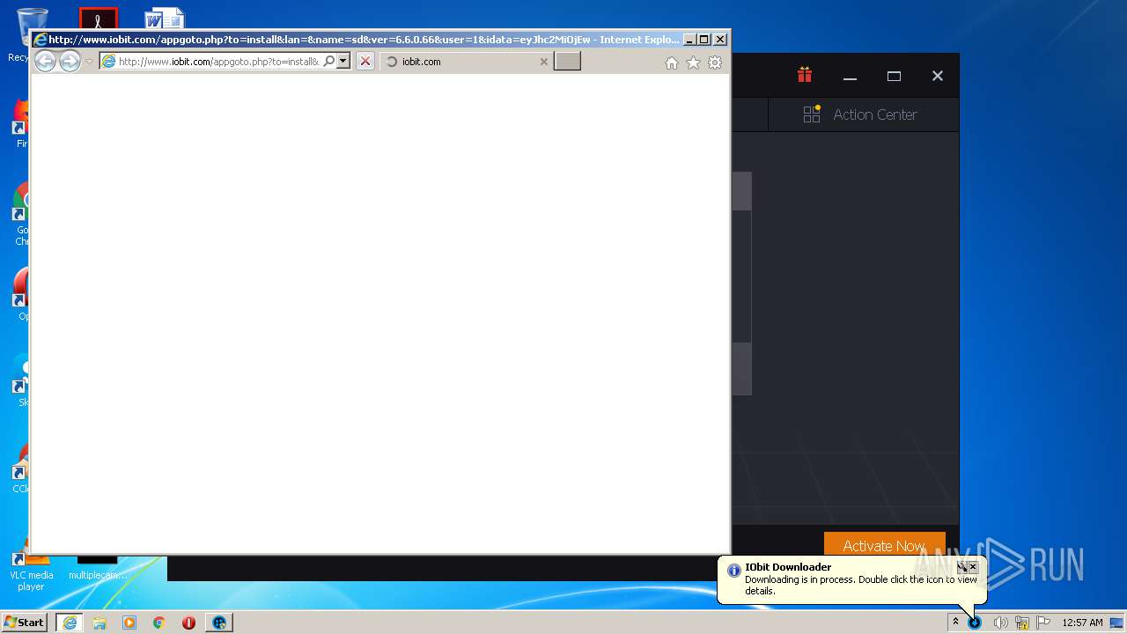Viewport: 1127px width, 634px height.
Task: Open Windows Action Center flag icon
Action: tap(1043, 623)
